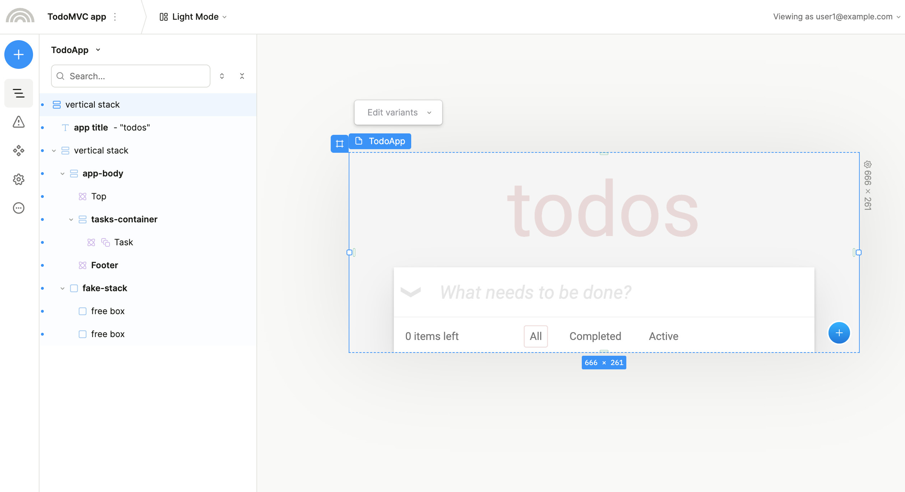The width and height of the screenshot is (905, 492).
Task: Open the settings gear in left sidebar
Action: (19, 179)
